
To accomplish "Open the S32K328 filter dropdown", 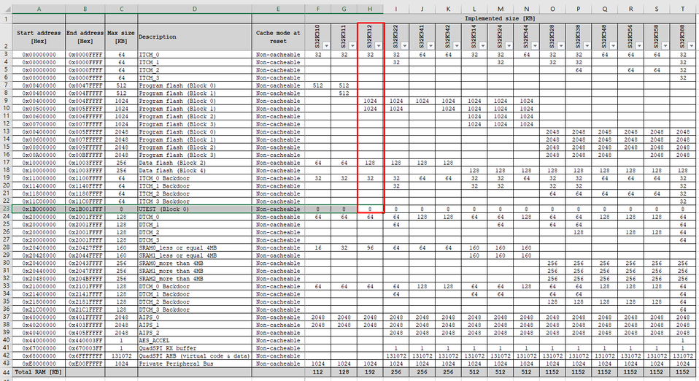I will point(561,45).
